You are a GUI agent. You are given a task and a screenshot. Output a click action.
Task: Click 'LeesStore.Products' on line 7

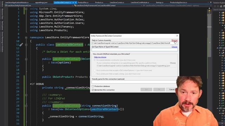tap(53, 30)
